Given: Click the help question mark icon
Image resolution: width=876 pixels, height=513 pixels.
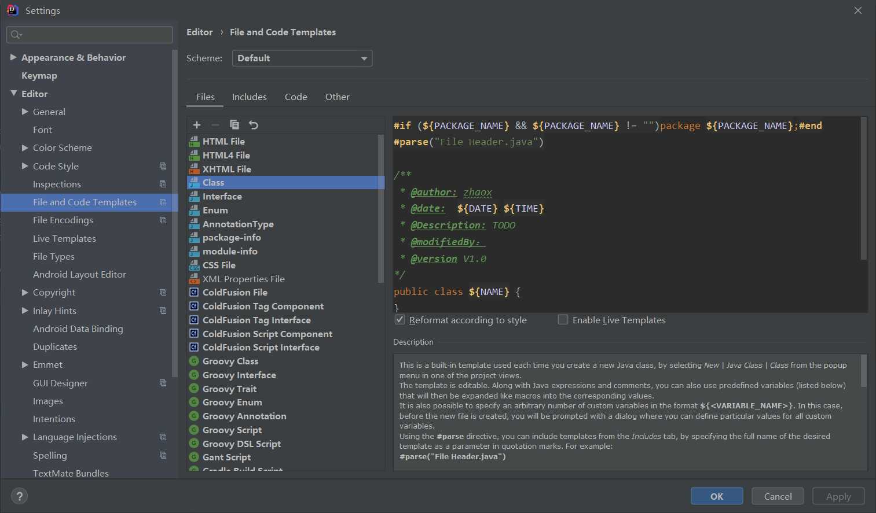Looking at the screenshot, I should (19, 496).
